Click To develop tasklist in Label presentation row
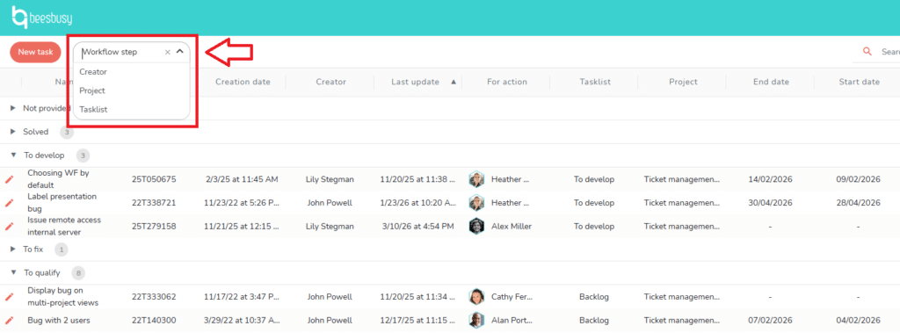 click(x=594, y=203)
